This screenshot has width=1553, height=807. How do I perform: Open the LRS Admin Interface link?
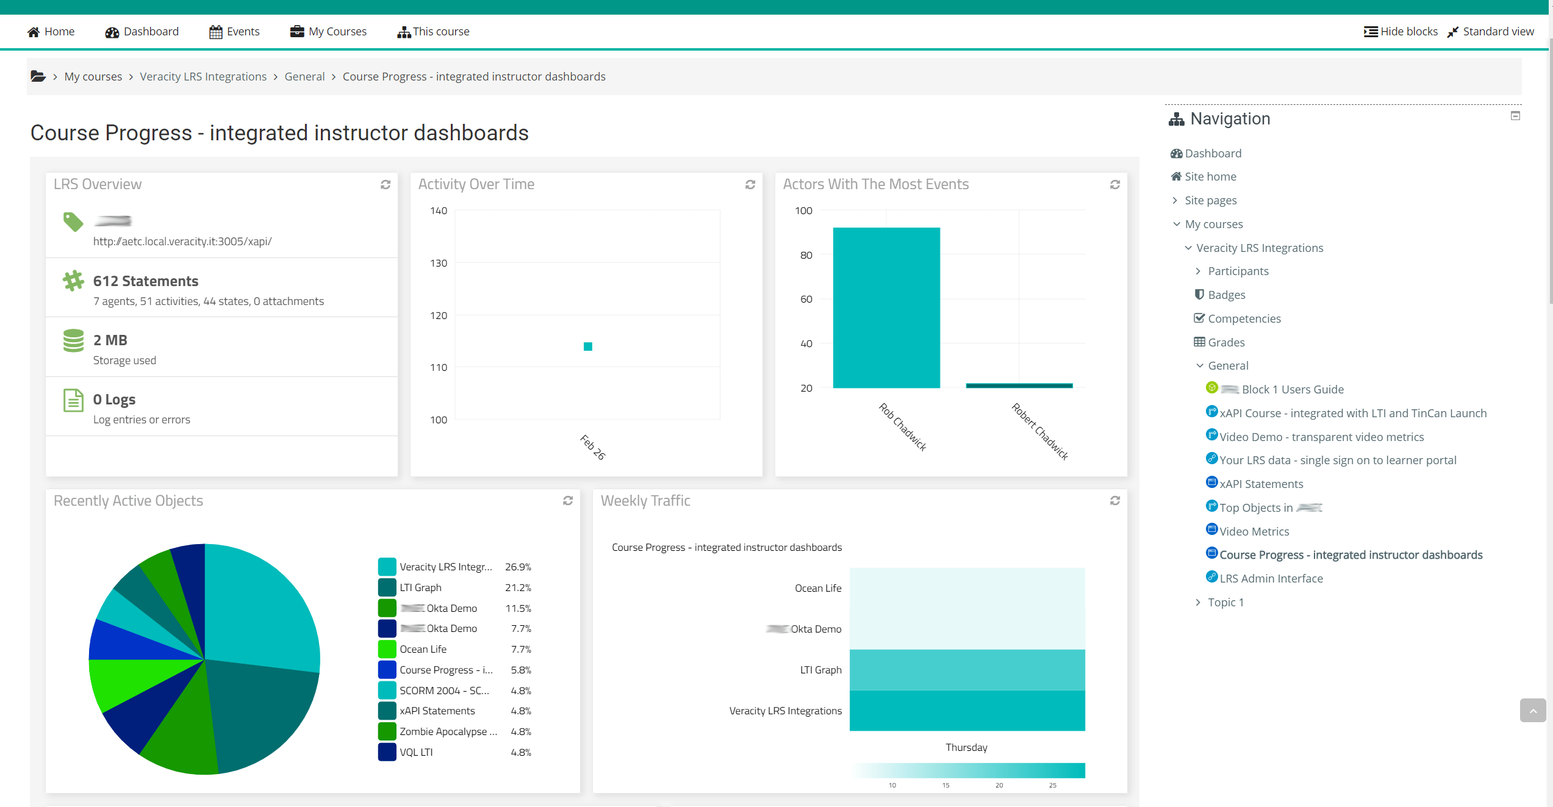coord(1271,578)
